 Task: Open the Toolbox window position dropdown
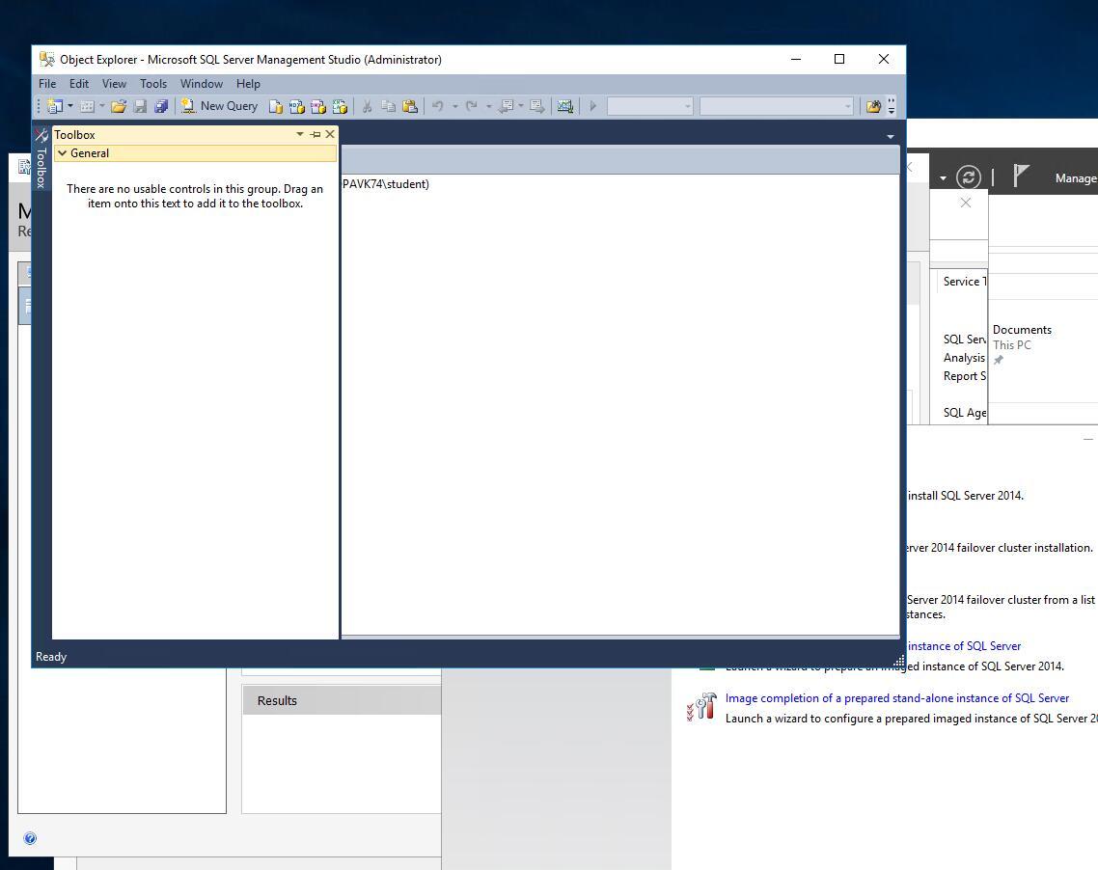click(x=299, y=134)
